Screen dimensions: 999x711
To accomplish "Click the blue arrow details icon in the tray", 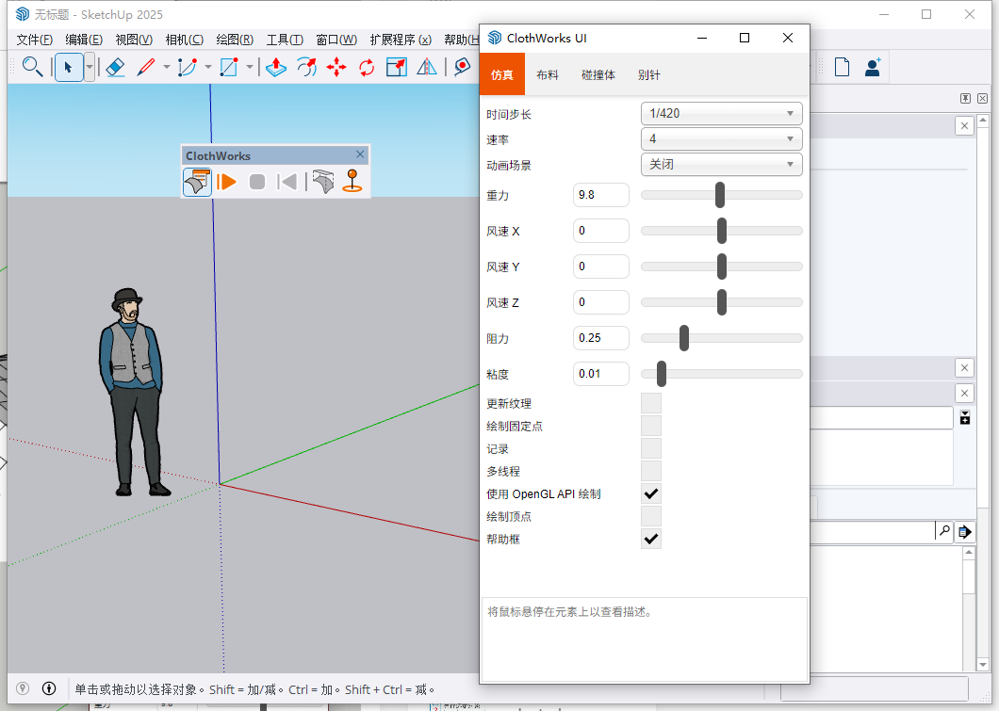I will [964, 531].
